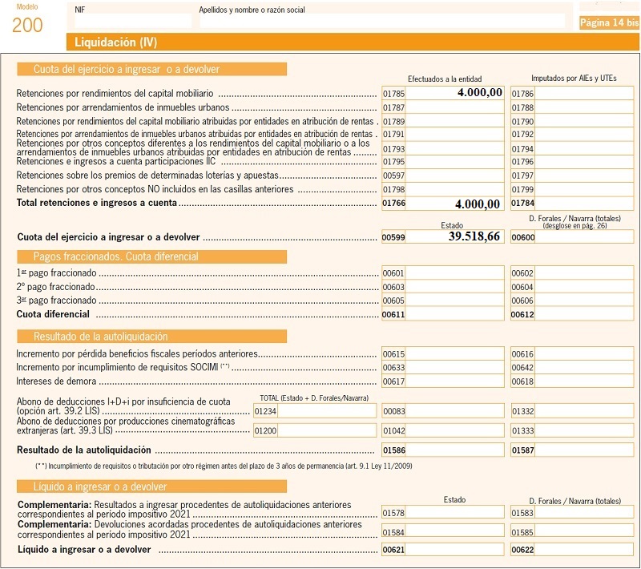Focus field 00083

(454, 411)
